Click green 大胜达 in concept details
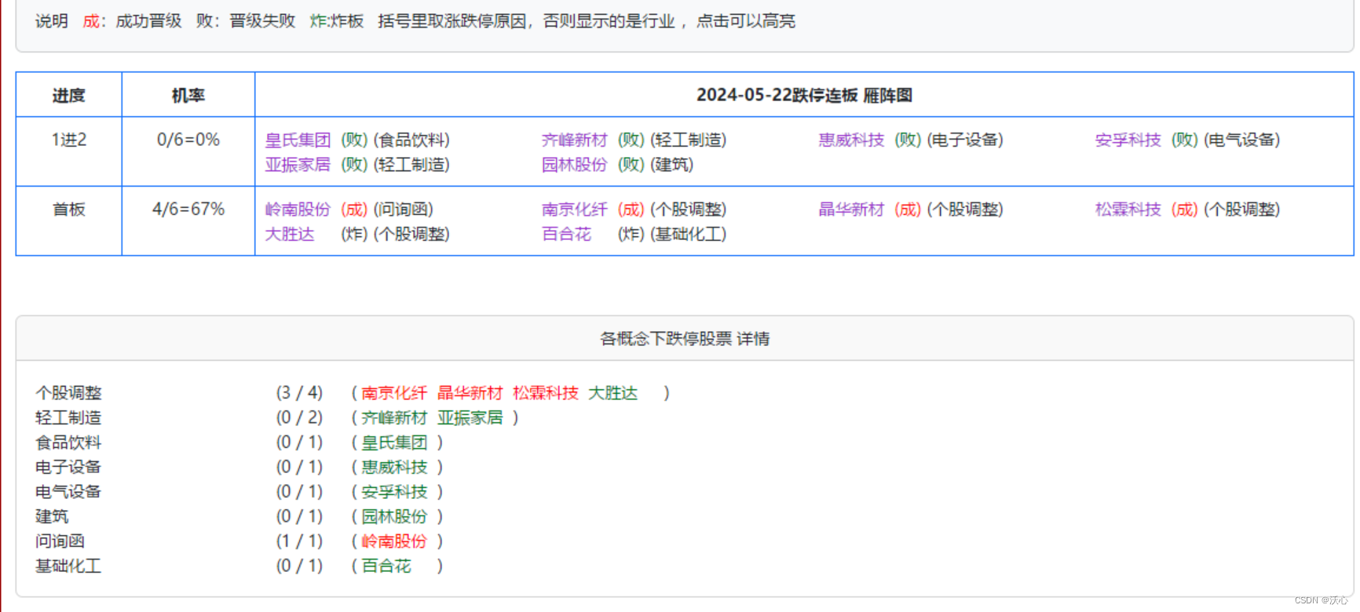Viewport: 1360px width, 612px height. click(x=613, y=393)
